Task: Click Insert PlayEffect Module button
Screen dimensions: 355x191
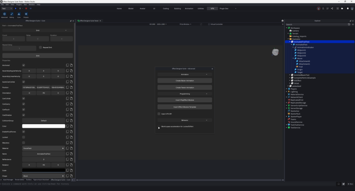Action: [185, 100]
